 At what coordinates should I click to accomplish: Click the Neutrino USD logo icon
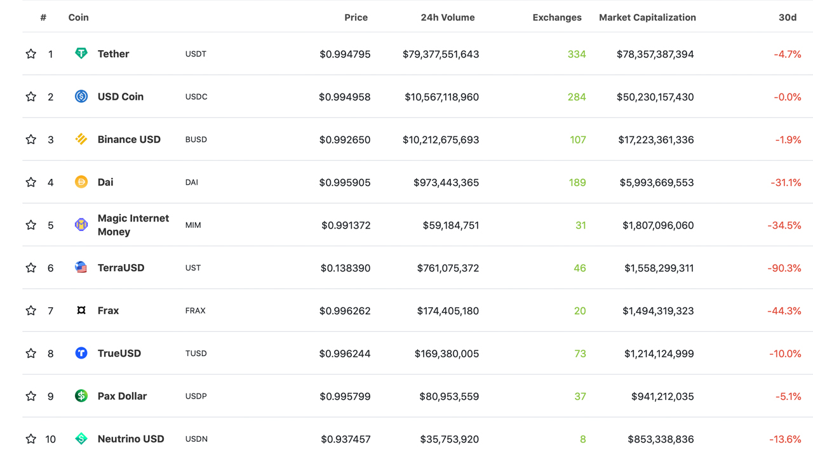pyautogui.click(x=81, y=439)
